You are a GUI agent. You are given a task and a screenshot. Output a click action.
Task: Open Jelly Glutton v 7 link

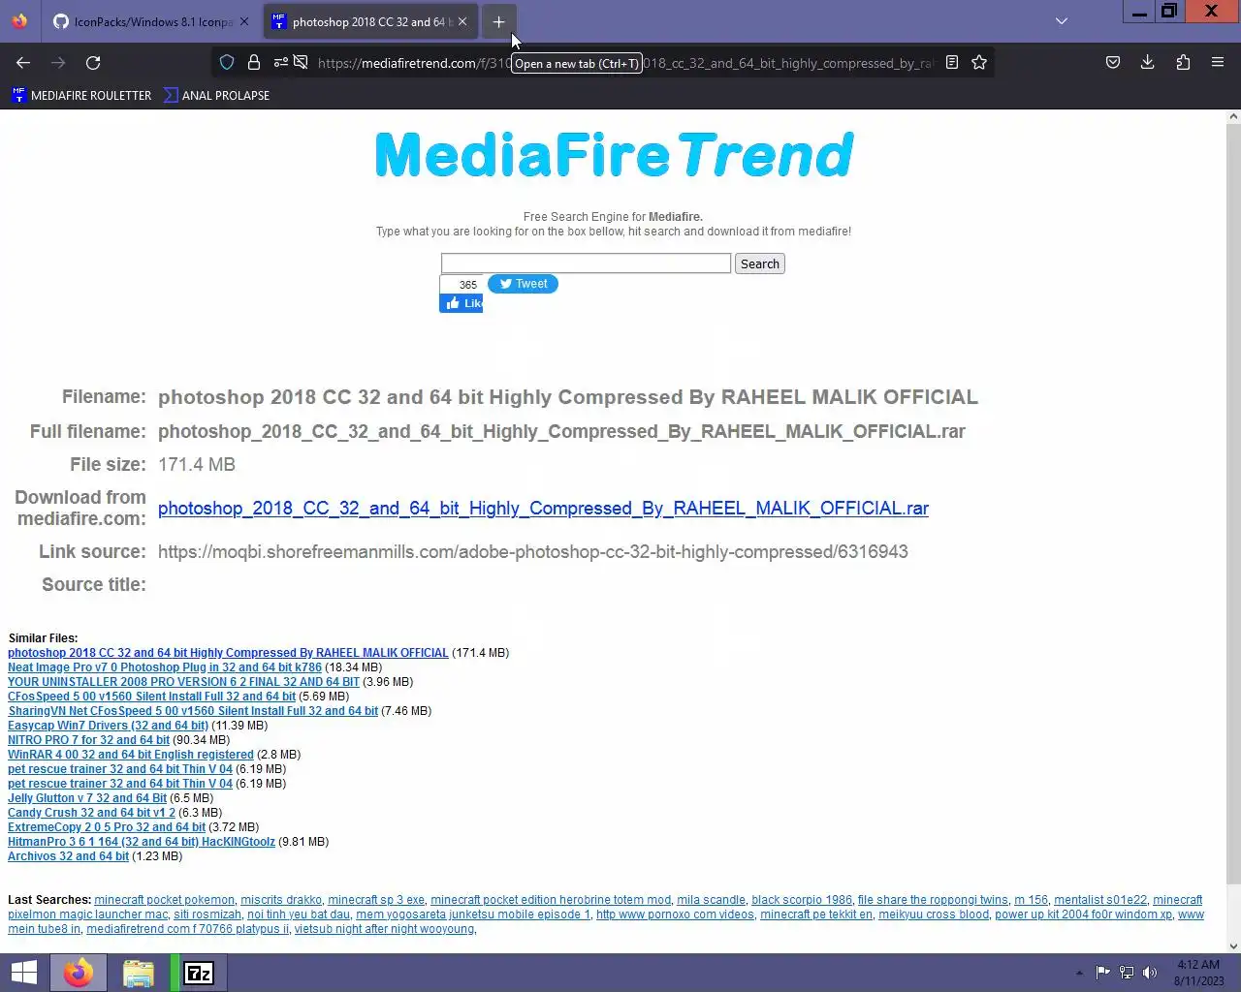pyautogui.click(x=87, y=798)
